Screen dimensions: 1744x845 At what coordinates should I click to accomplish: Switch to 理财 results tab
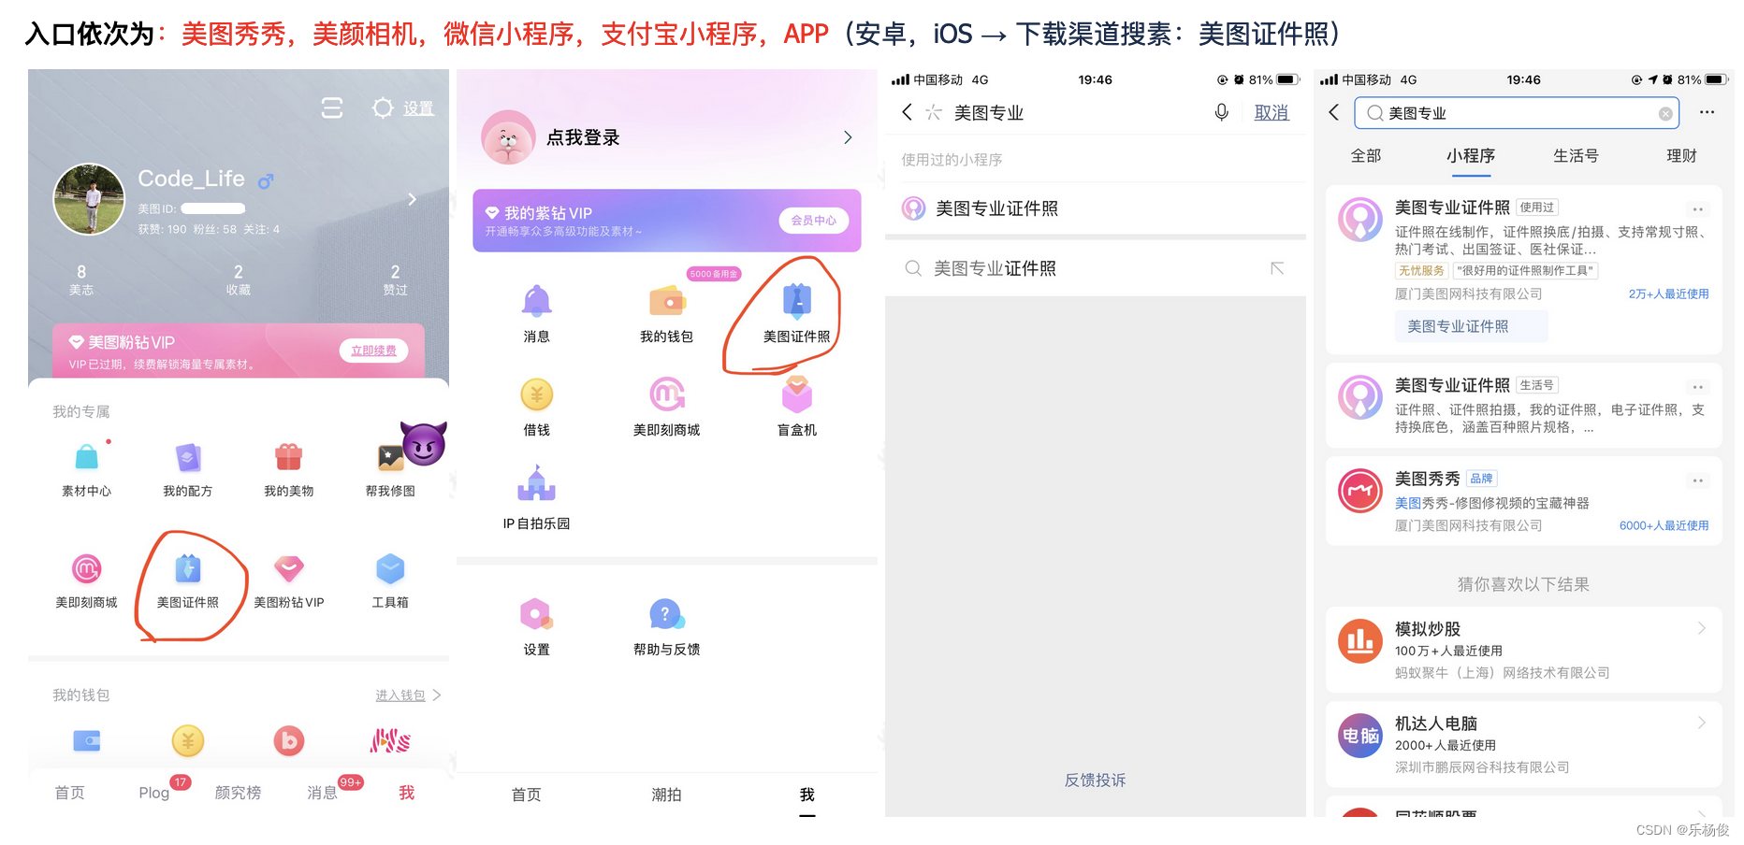click(1681, 156)
